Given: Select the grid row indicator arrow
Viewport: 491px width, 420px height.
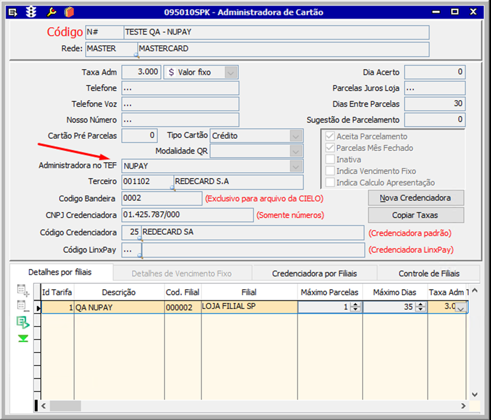Looking at the screenshot, I should point(38,308).
